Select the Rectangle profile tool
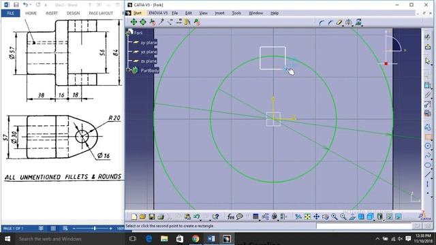 click(x=428, y=137)
